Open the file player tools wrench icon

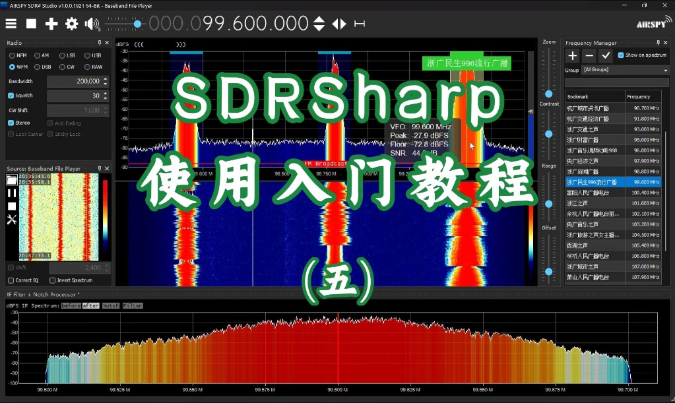point(12,220)
